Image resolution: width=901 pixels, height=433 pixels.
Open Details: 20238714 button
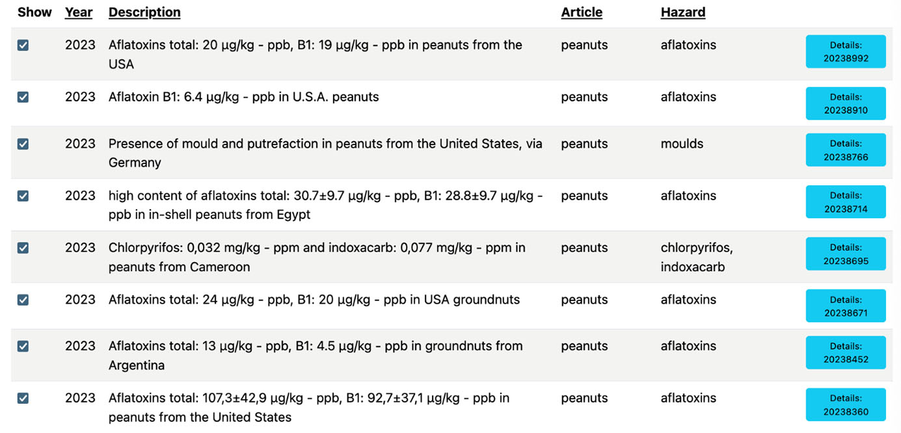click(x=846, y=202)
